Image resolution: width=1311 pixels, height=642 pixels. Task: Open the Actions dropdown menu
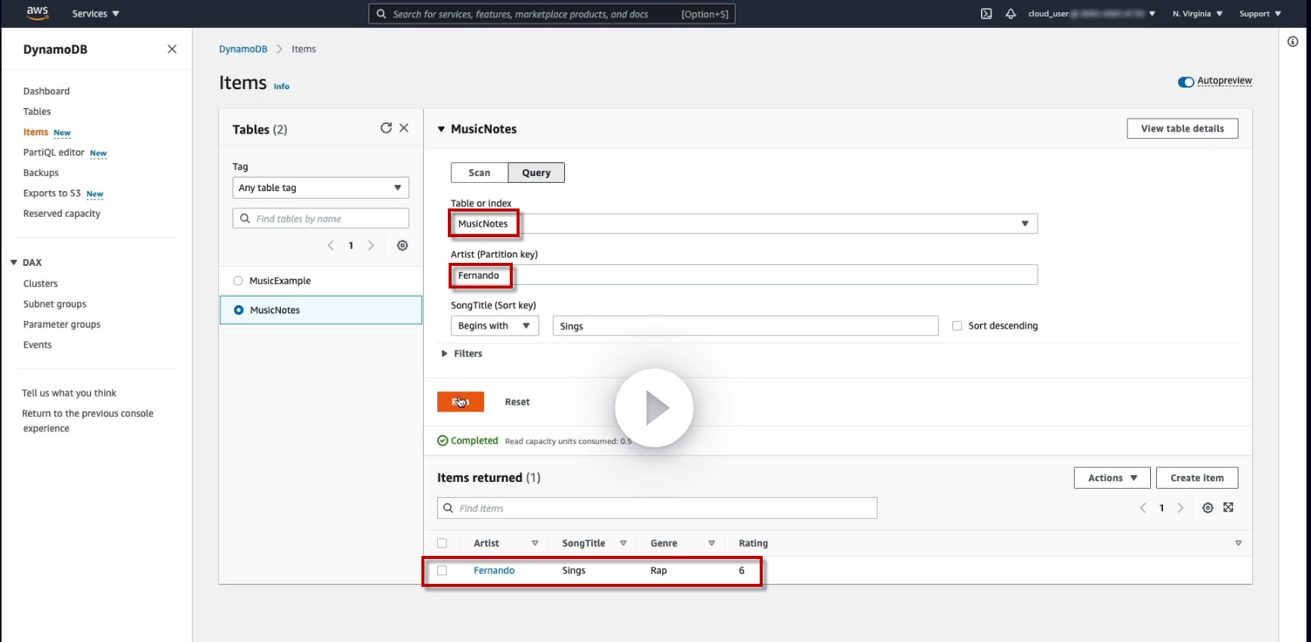1112,478
